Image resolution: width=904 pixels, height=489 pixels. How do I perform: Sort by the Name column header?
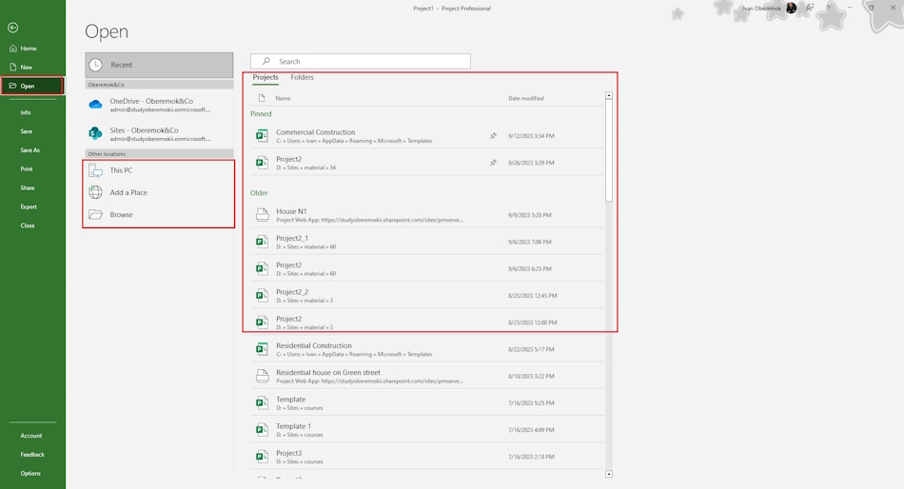283,99
